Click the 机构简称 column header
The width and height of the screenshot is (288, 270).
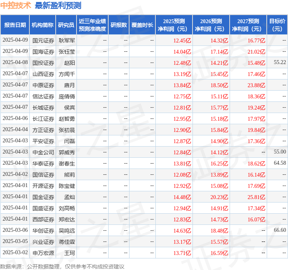pos(43,25)
